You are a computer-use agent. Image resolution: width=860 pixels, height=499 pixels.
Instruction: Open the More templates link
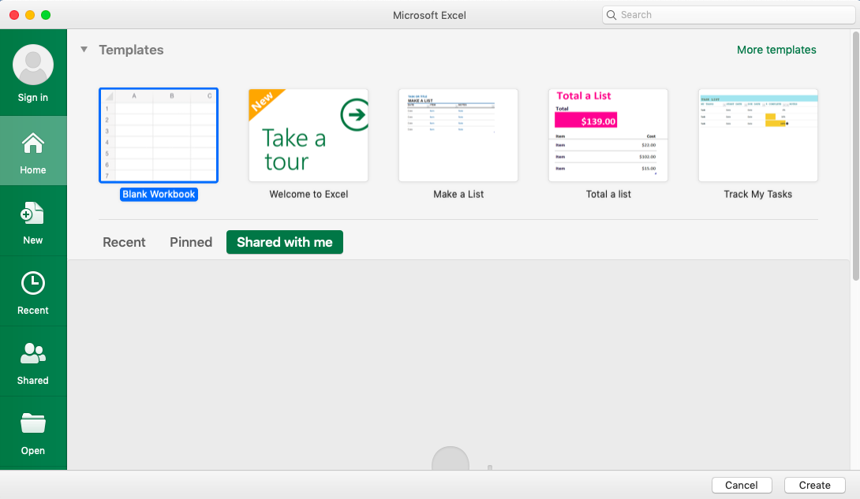776,50
